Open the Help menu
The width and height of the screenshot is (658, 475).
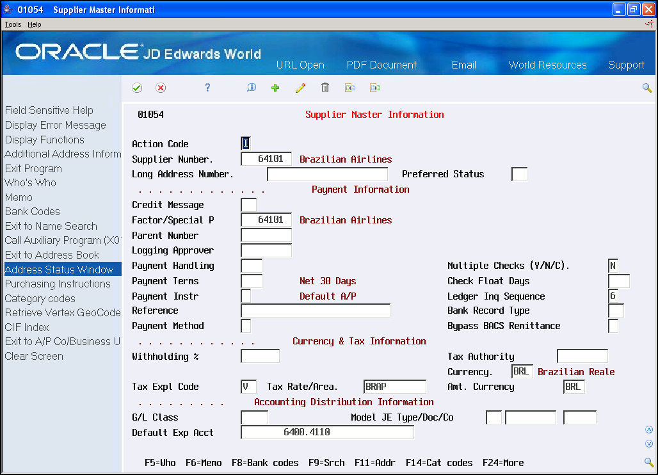click(x=35, y=24)
